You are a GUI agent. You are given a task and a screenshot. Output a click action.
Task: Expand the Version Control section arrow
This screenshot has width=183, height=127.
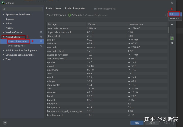(x=3, y=32)
